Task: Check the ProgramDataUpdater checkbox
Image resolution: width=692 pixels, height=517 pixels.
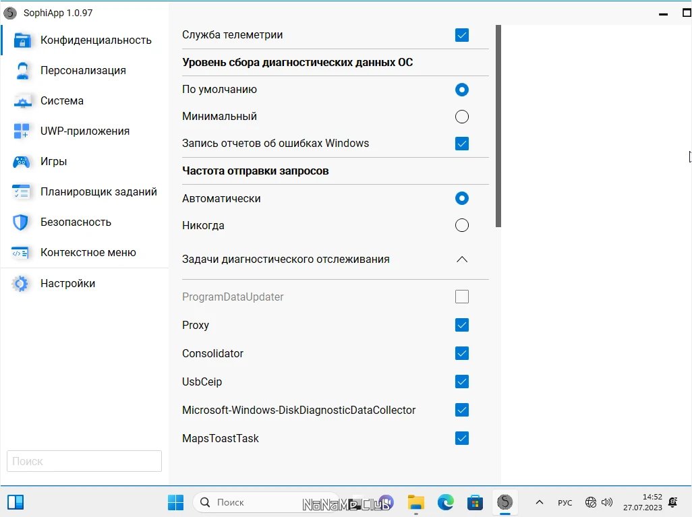Action: (x=462, y=297)
